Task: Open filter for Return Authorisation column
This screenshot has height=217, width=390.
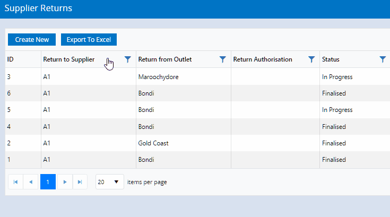Action: point(311,59)
